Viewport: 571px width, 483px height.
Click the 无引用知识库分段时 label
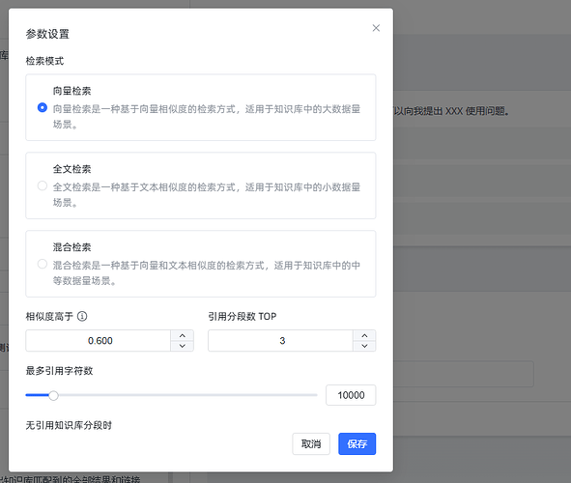[x=69, y=425]
